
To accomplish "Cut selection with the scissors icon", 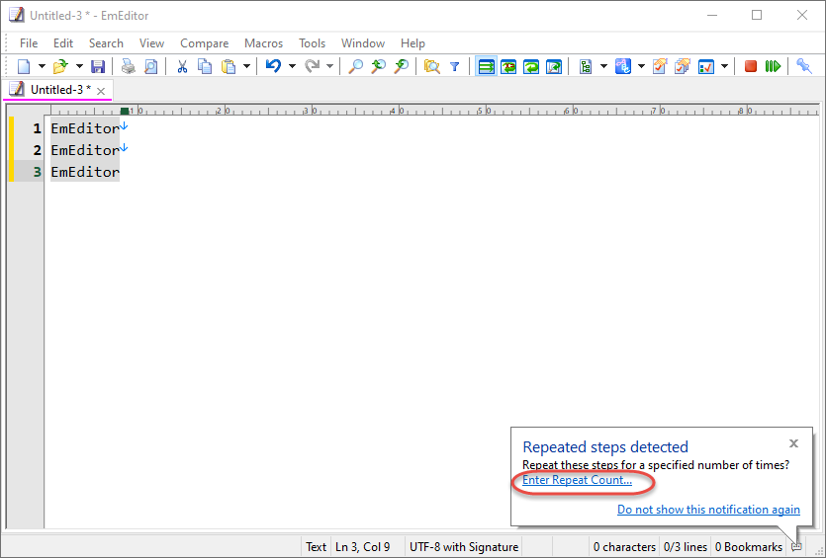I will click(x=182, y=67).
